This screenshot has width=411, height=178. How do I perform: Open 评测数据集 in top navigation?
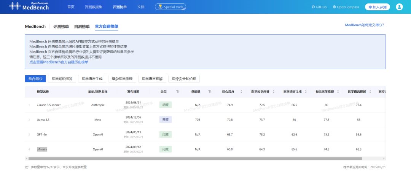pyautogui.click(x=94, y=7)
